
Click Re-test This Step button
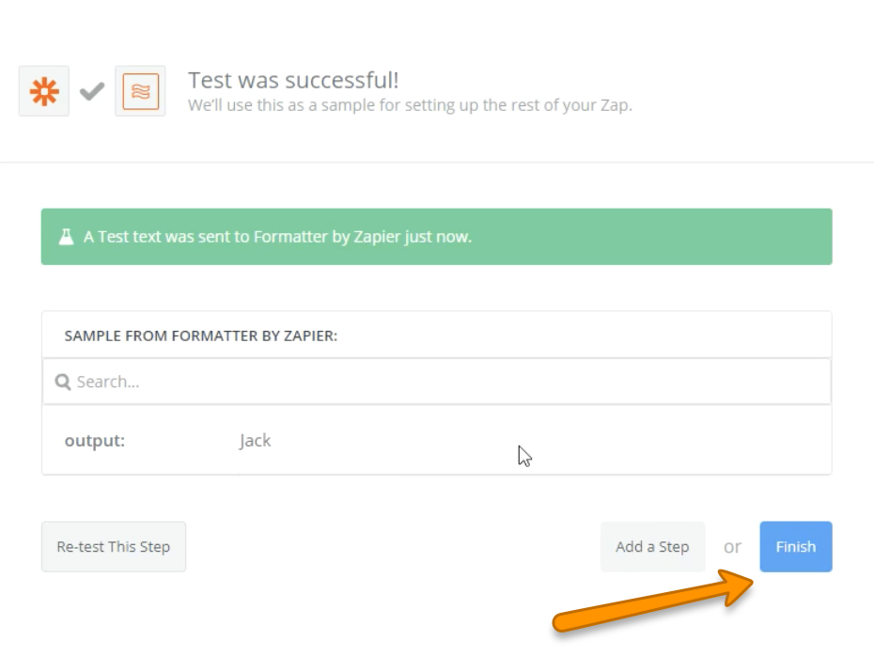coord(114,547)
